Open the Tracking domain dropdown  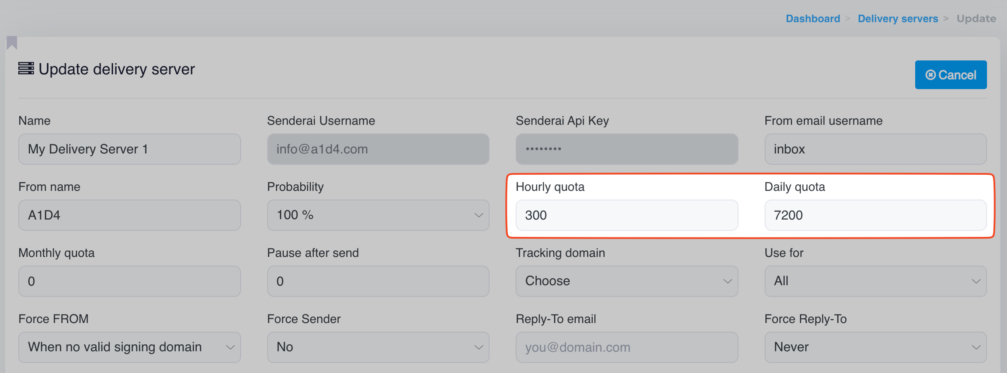627,281
